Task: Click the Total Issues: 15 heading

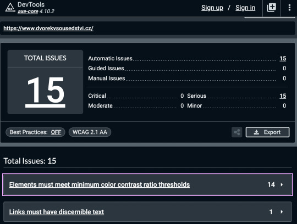Action: click(x=30, y=161)
